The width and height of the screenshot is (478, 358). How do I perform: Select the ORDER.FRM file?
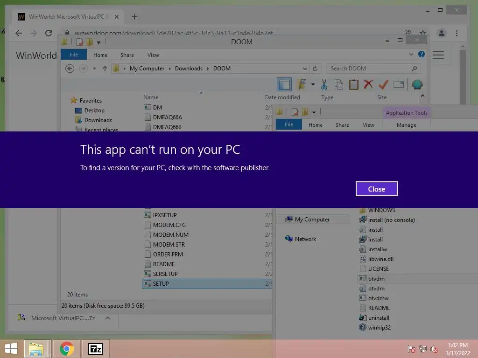click(168, 254)
